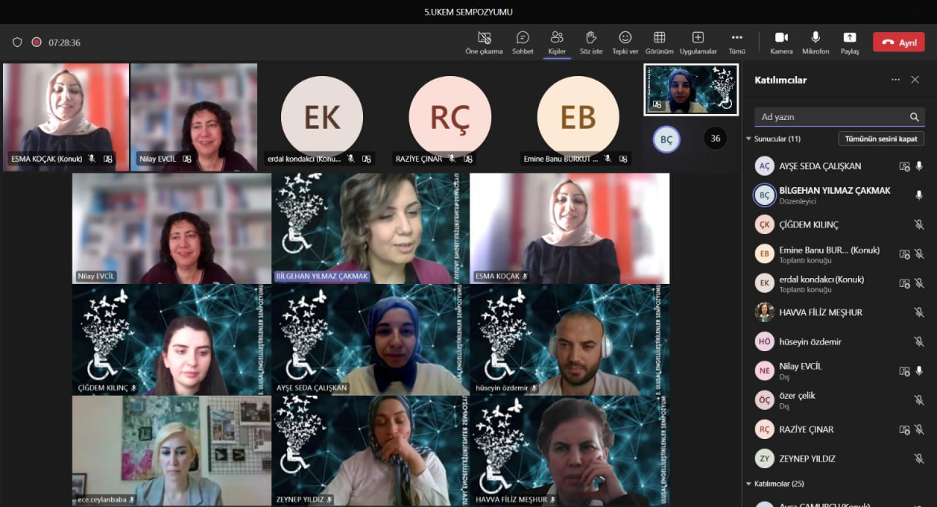
Task: Select the HAVVA FİLİZ MEŞHUR video tile
Action: [x=570, y=451]
